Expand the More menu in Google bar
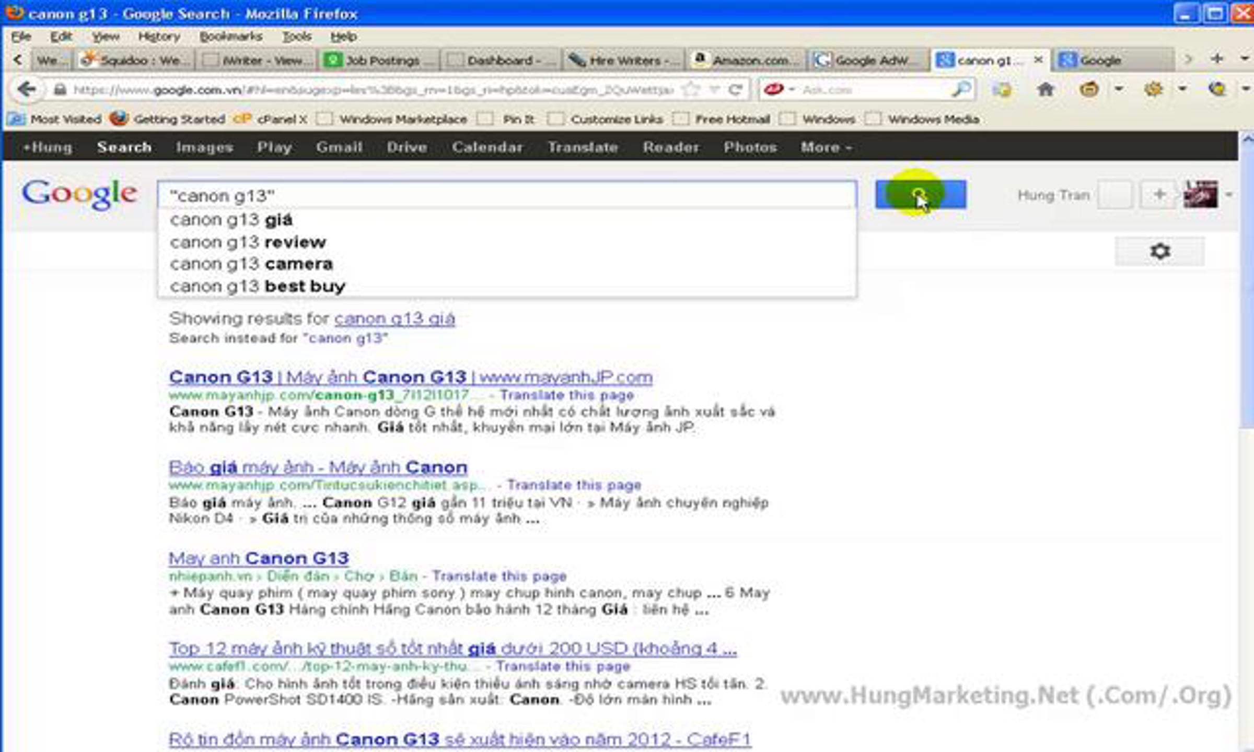Screen dimensions: 1254x752 click(826, 147)
